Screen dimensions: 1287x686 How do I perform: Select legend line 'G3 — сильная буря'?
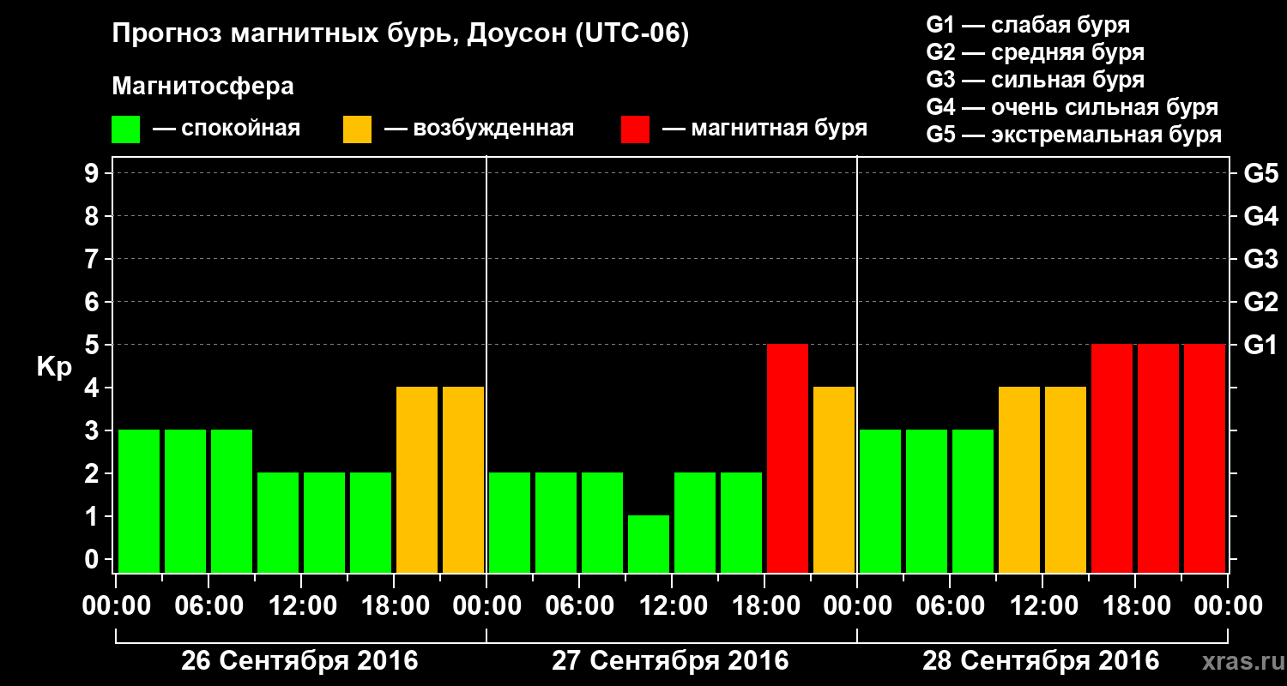(1036, 80)
